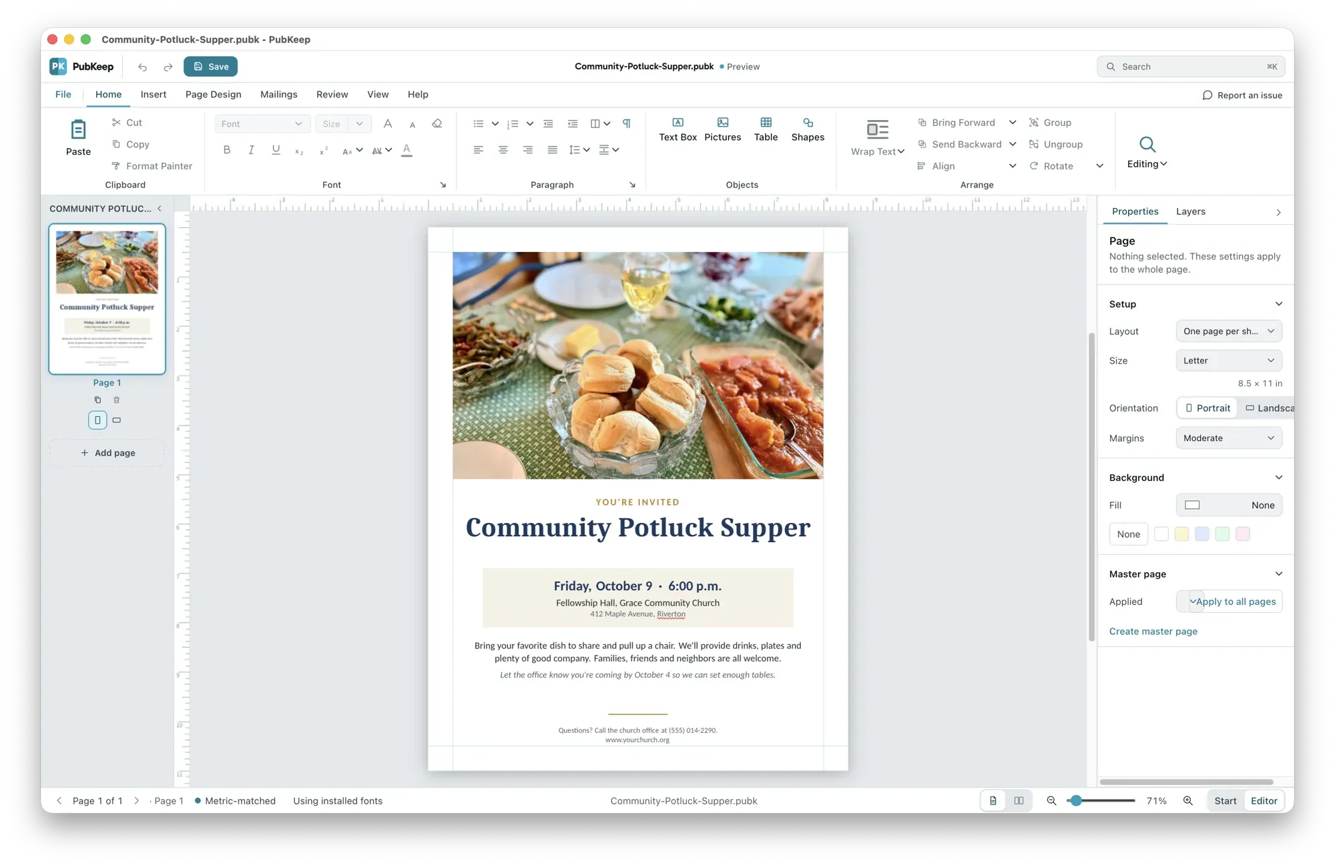Image resolution: width=1335 pixels, height=867 pixels.
Task: Click the undo arrow icon
Action: coord(142,67)
